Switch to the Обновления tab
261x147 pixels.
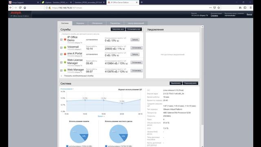[97, 23]
